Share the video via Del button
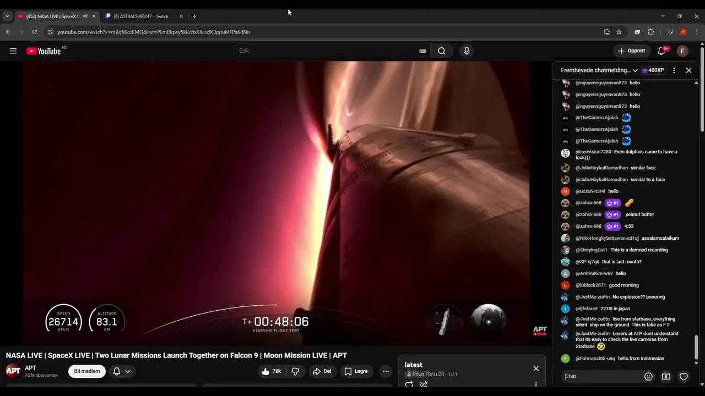The image size is (705, 396). [322, 371]
